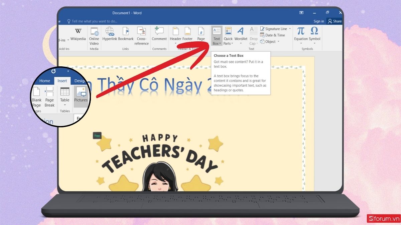This screenshot has height=225, width=401.
Task: Insert an Online Video
Action: point(94,35)
